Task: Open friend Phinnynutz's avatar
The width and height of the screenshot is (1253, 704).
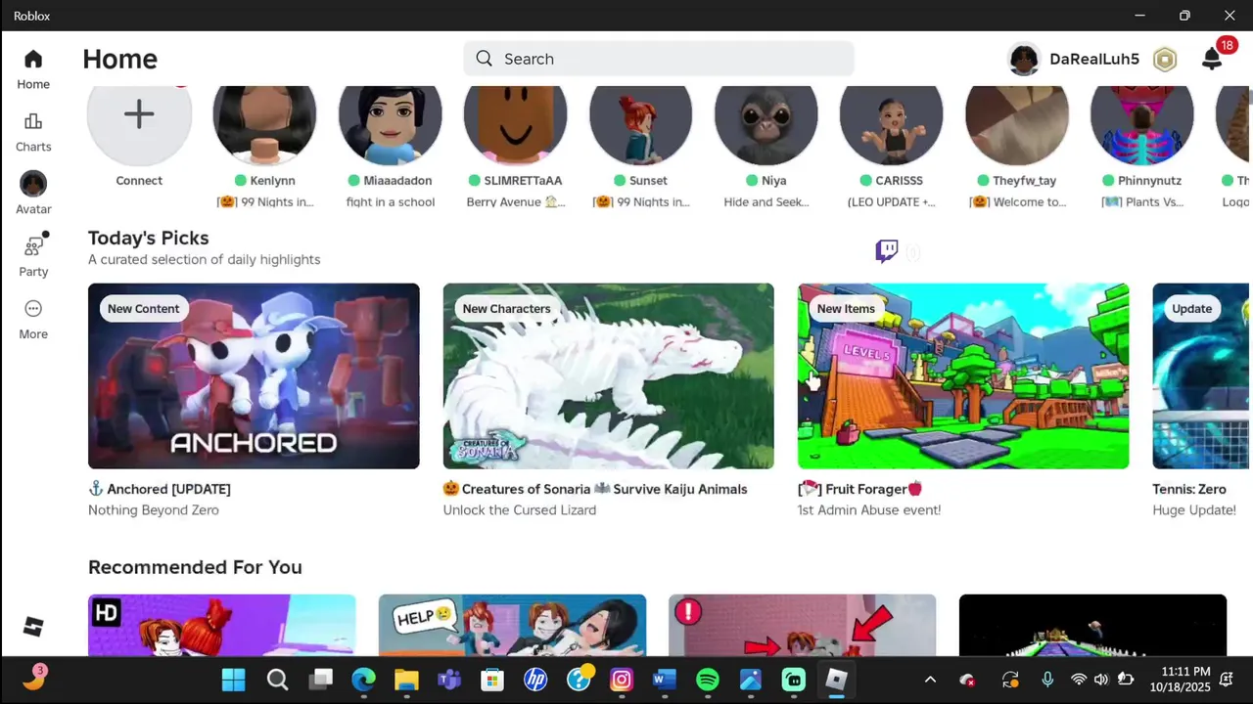Action: 1141,124
